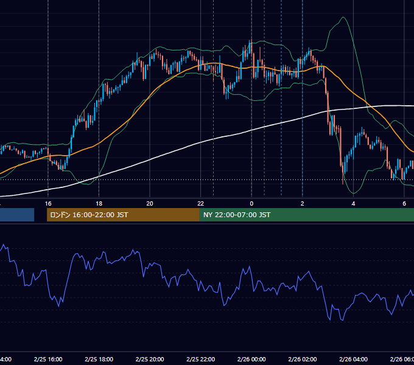This screenshot has height=365, width=414.
Task: Click the 2 hour label on the price chart axis
Action: coord(303,204)
